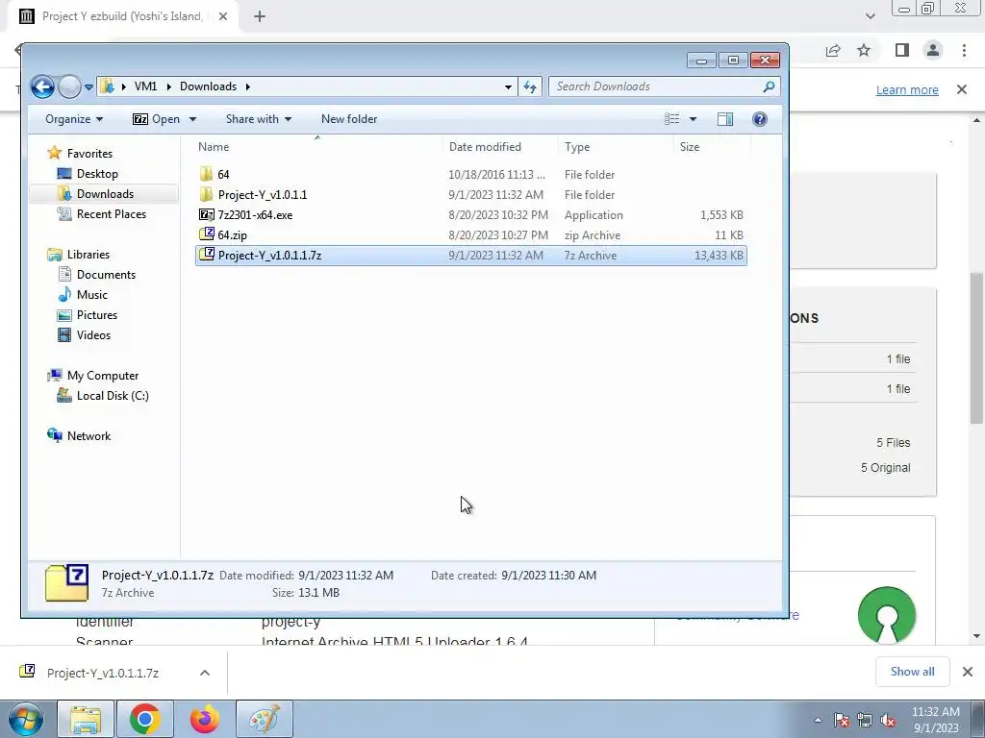Click New folder

pyautogui.click(x=349, y=119)
